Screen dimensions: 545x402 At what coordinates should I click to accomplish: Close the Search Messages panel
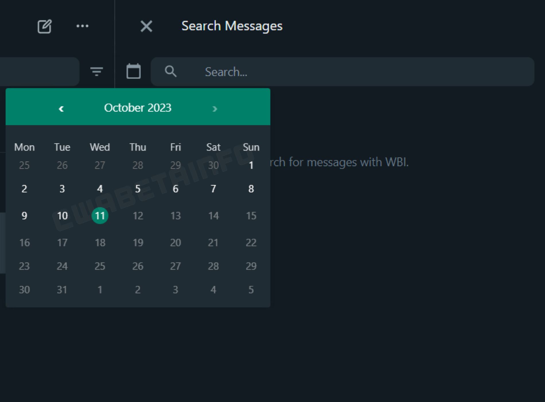146,26
